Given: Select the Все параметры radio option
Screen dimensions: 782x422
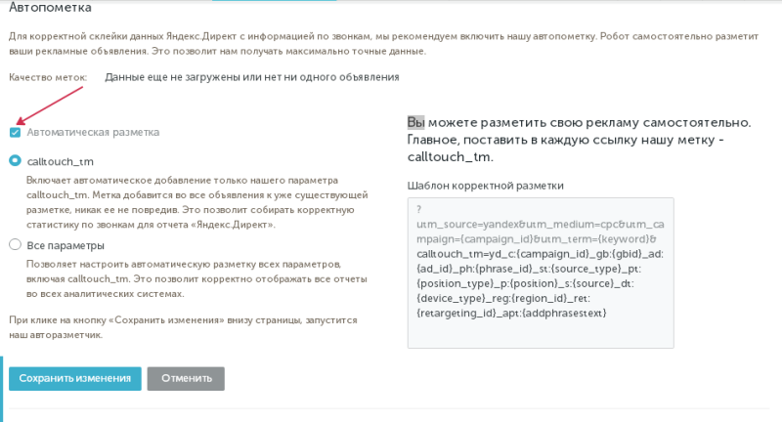Looking at the screenshot, I should click(x=15, y=244).
